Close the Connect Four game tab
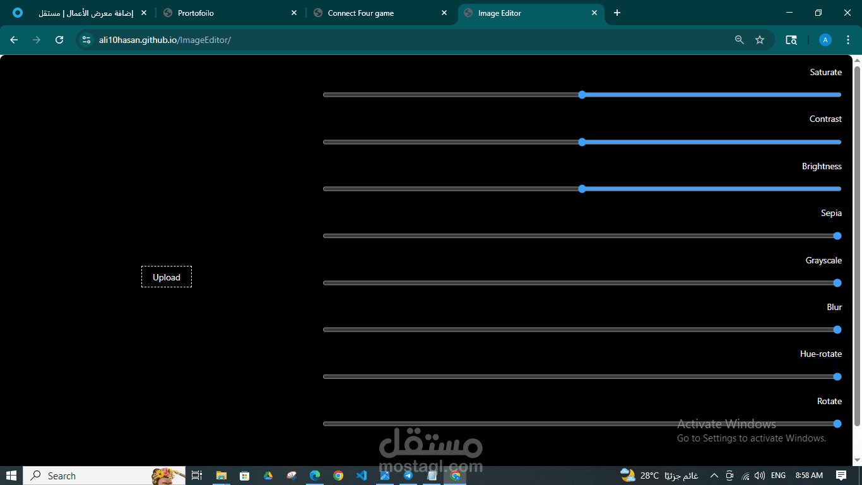 point(444,13)
